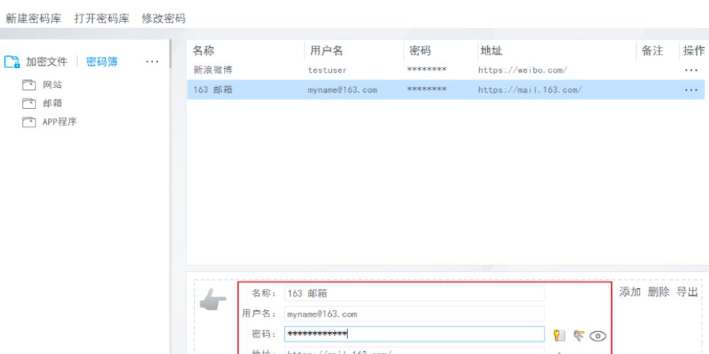Click the 名称 input field
This screenshot has width=709, height=354.
tap(414, 294)
